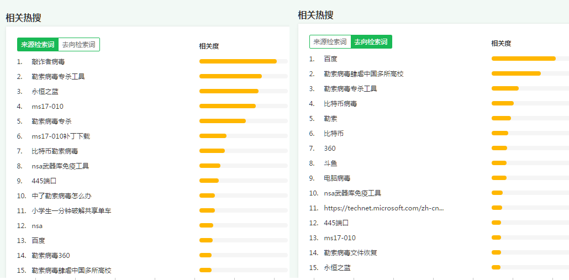Click the relevance bar beside 敲诈者病毒
This screenshot has height=280, width=569.
(238, 61)
